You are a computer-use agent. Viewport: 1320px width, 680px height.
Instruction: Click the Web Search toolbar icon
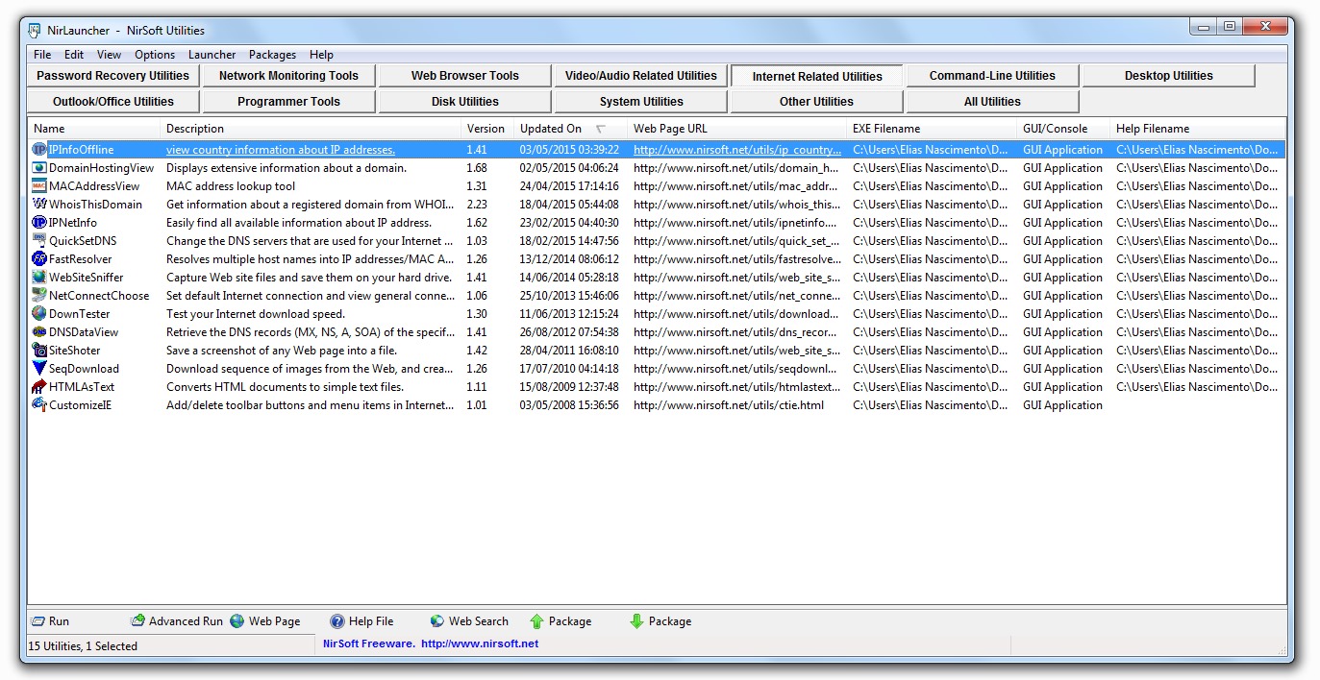(x=437, y=621)
